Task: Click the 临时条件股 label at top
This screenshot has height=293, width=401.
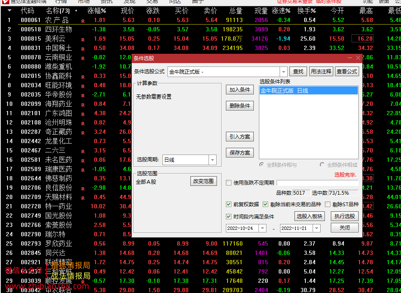Action: point(328,2)
